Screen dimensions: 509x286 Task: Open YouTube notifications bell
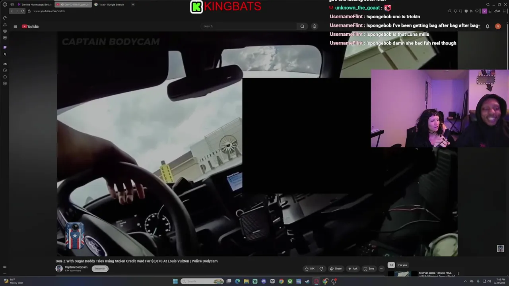point(488,26)
